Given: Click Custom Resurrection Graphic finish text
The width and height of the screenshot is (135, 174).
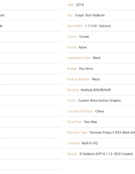Looking at the screenshot, I should (x=100, y=100).
